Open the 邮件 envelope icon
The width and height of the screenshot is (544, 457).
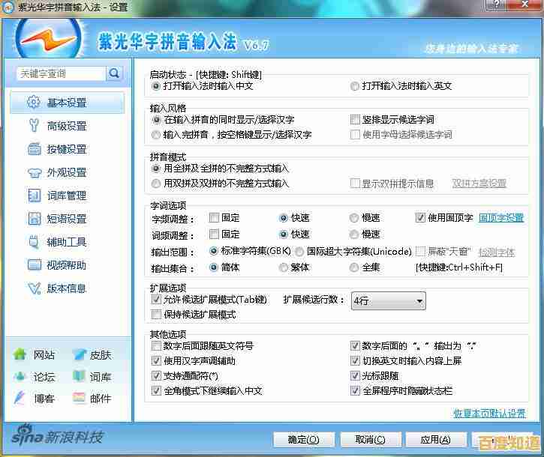[x=80, y=399]
